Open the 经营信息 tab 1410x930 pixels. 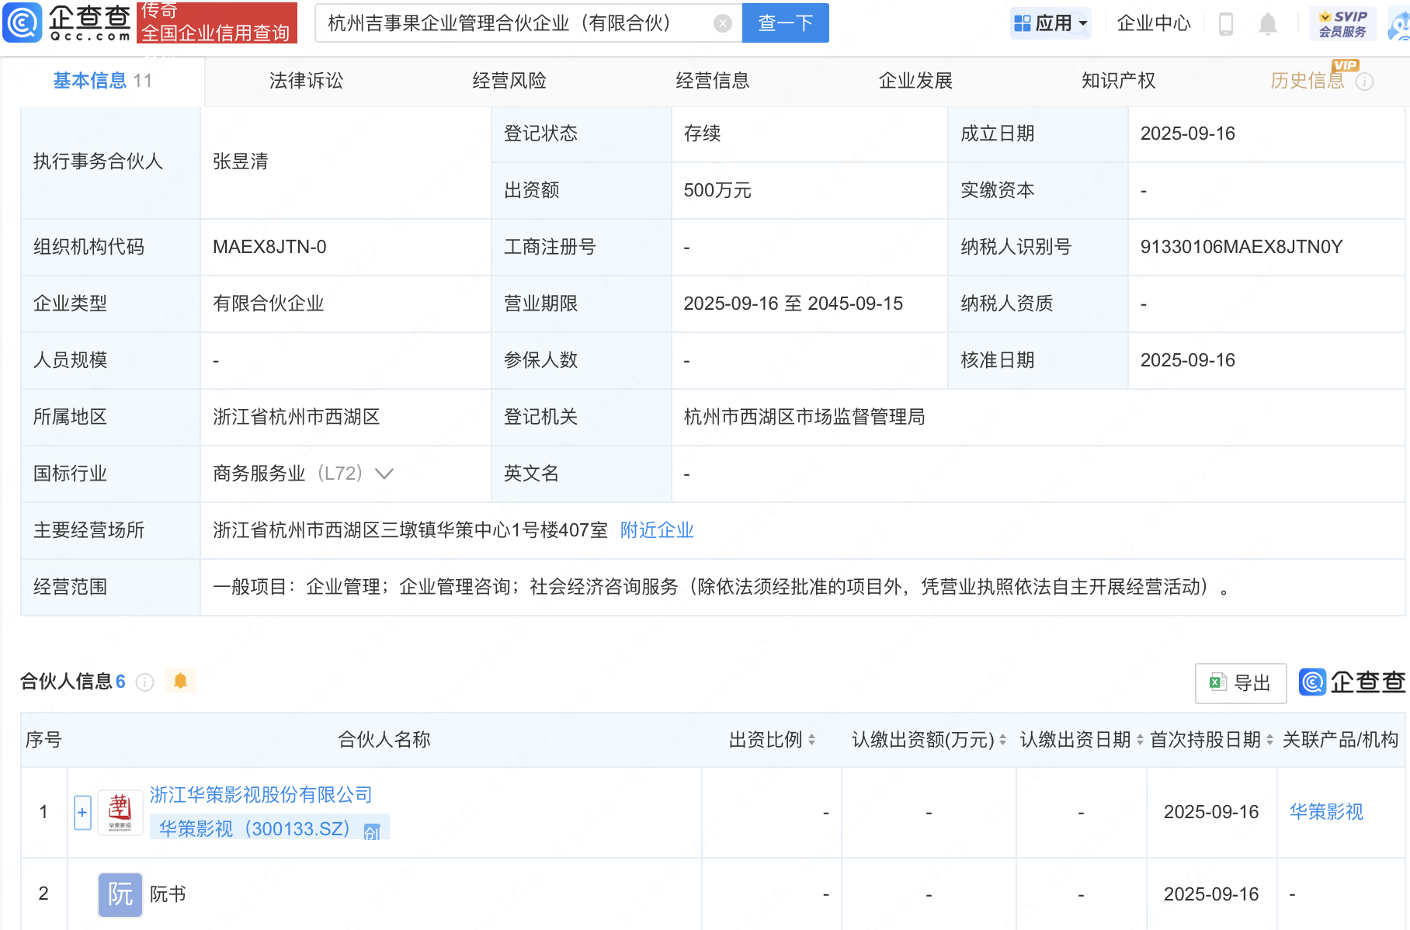point(713,81)
